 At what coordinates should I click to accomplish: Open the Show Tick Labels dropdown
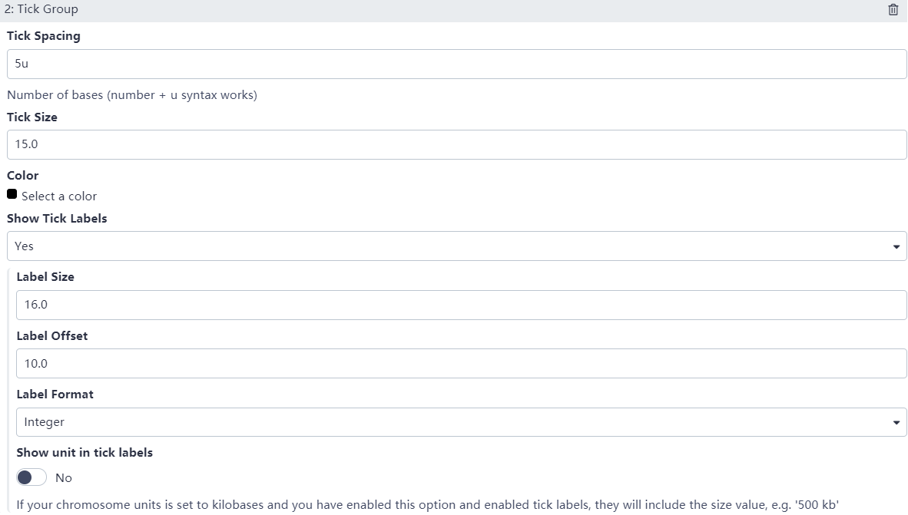click(x=456, y=246)
